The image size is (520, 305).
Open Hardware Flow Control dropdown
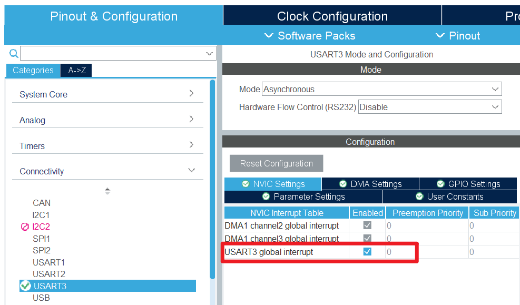[x=430, y=107]
